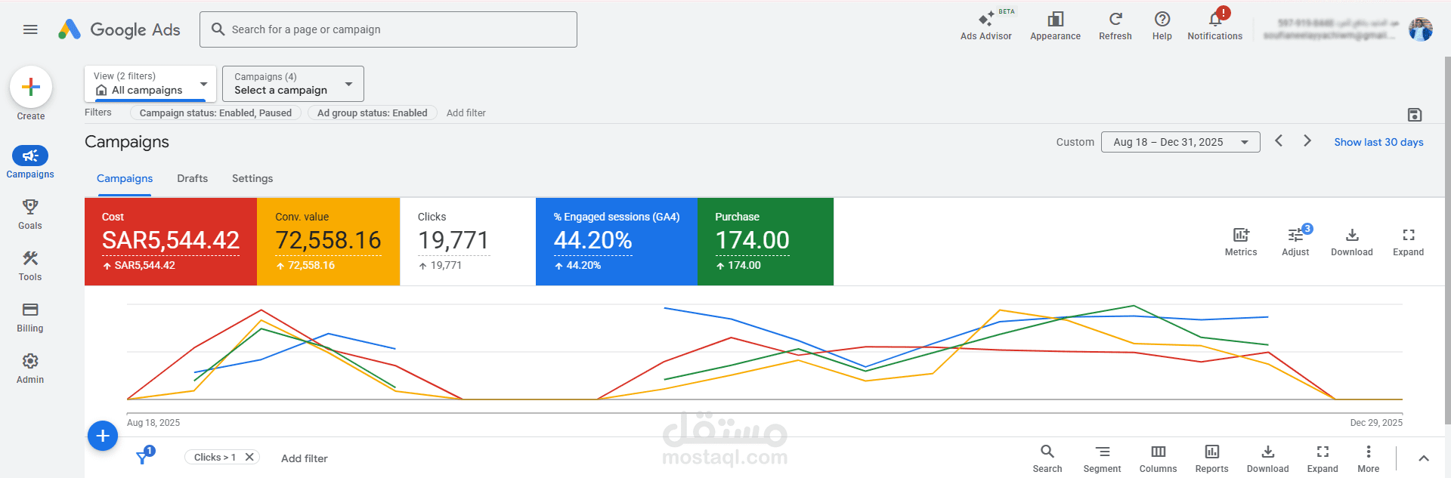Select the yellow Conv. value scorecard
Screen dimensions: 1451x478
pyautogui.click(x=328, y=242)
